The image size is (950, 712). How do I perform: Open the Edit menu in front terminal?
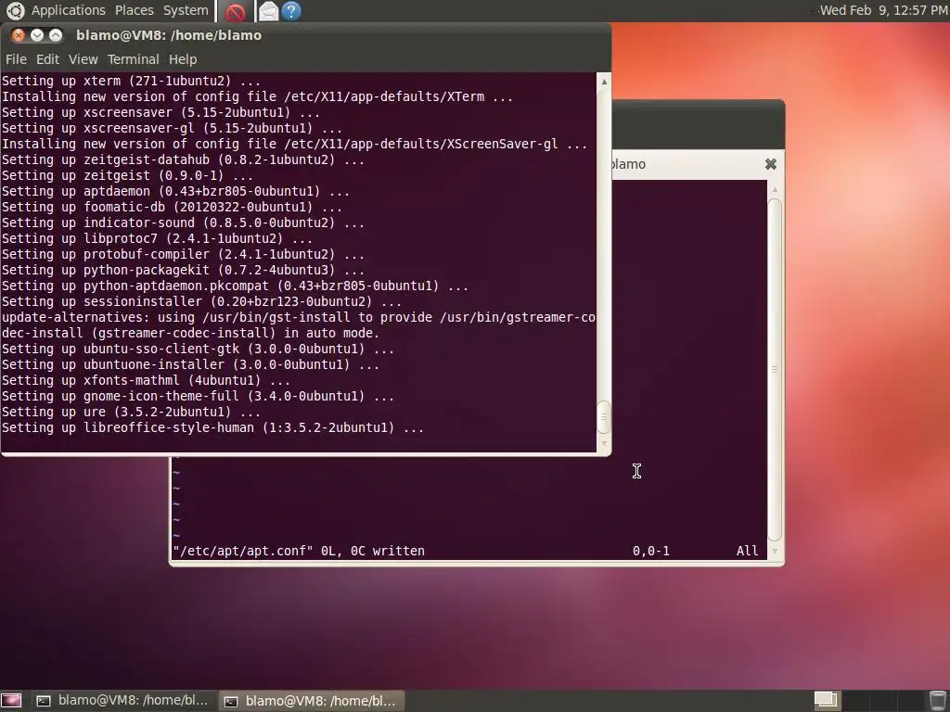(x=47, y=59)
